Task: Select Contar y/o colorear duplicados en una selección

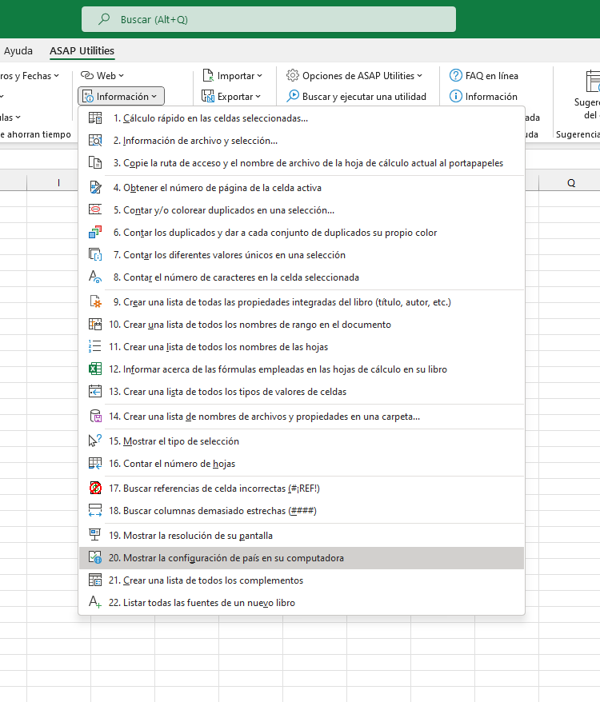Action: [301, 210]
